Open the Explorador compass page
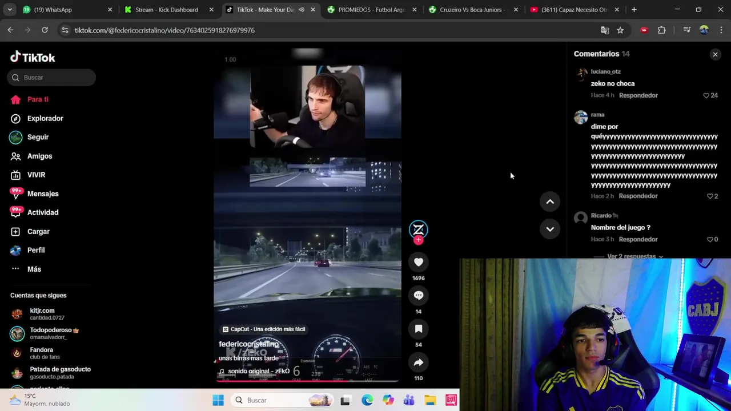Screen dimensions: 731x411 coord(37,118)
